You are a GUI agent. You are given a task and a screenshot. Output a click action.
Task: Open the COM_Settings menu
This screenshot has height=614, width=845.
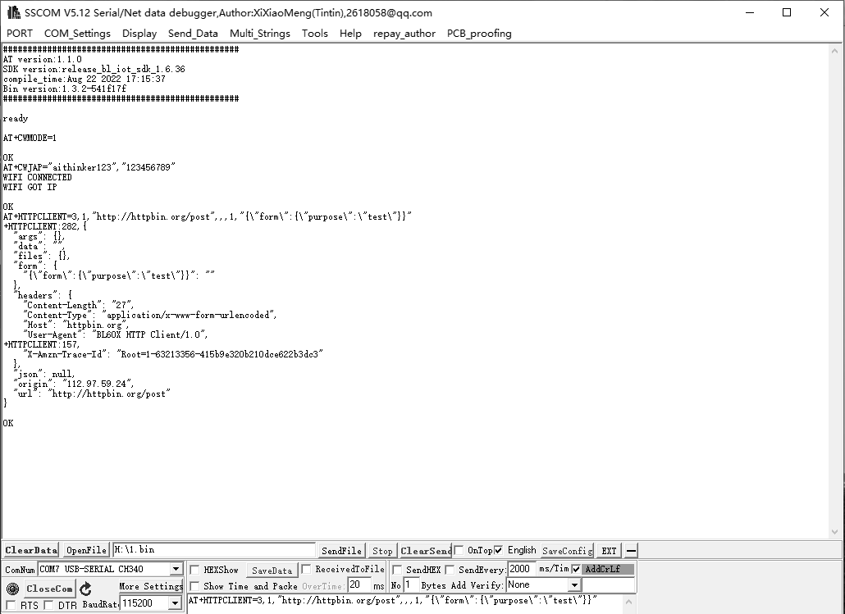[77, 34]
